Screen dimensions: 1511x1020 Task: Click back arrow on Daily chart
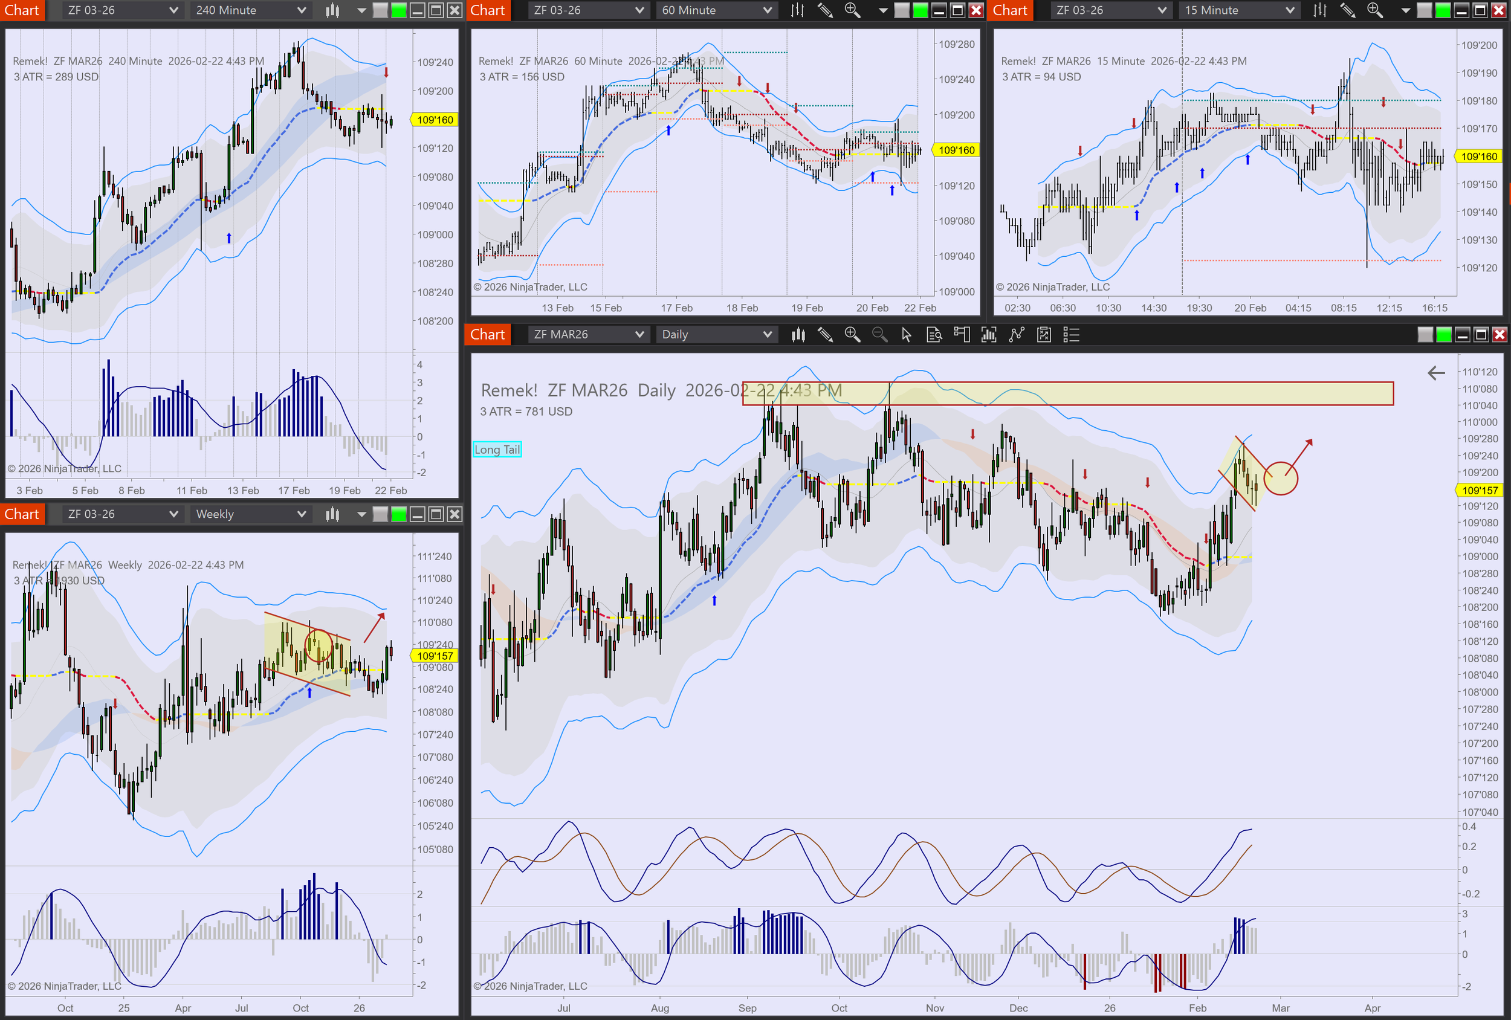[1435, 372]
